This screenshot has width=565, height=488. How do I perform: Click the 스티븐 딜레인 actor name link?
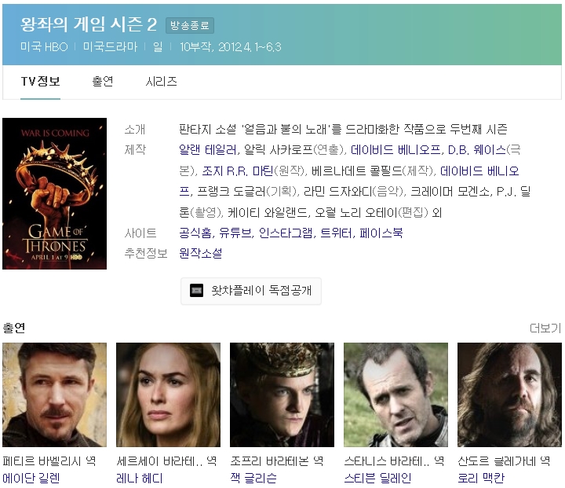(378, 478)
